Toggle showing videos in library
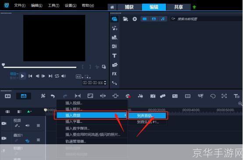The image size is (243, 160). [x=145, y=19]
